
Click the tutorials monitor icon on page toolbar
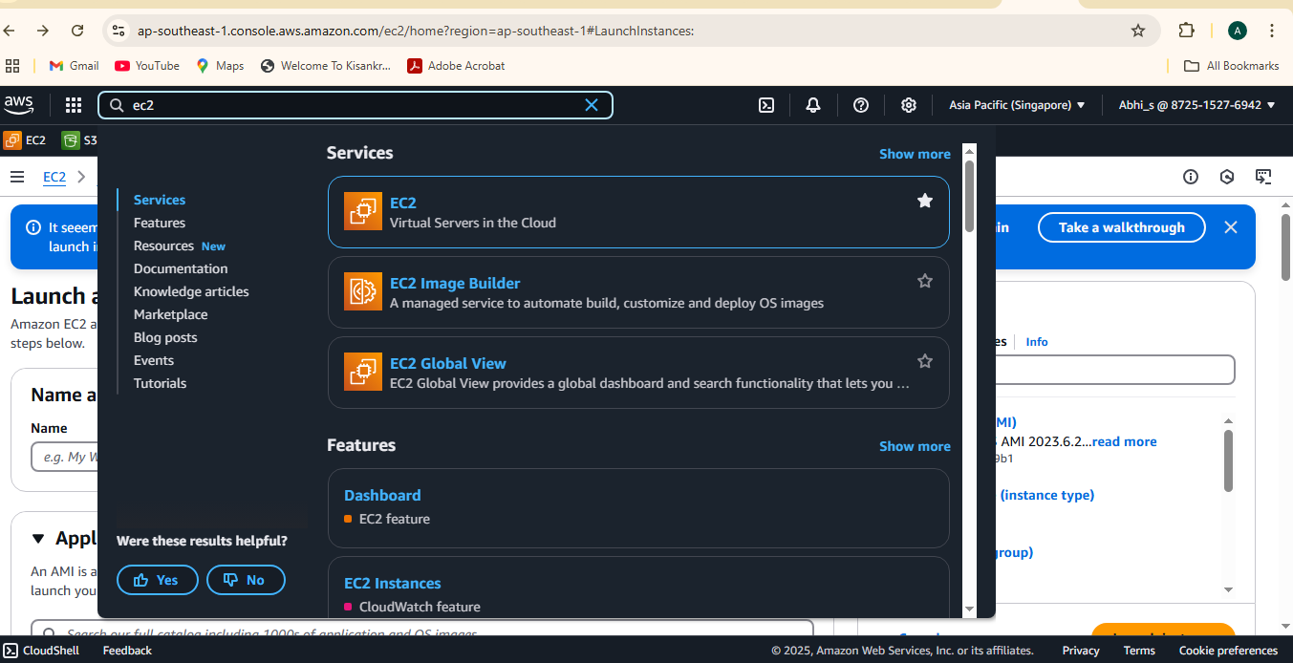coord(1263,177)
